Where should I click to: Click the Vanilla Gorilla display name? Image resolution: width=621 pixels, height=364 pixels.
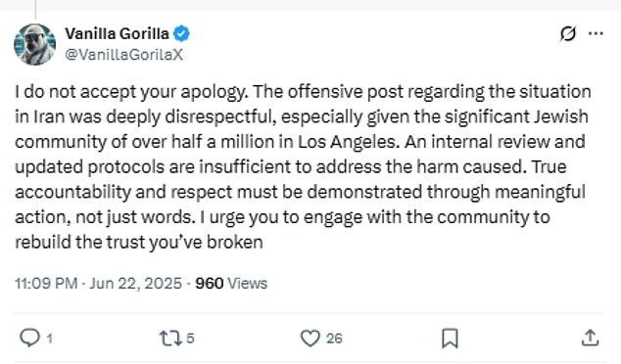[x=117, y=34]
